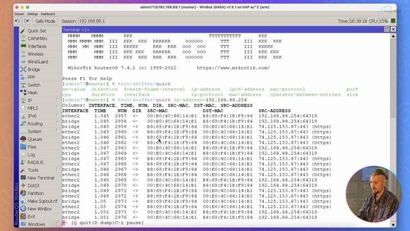
Task: Click the green status indicator in toolbar
Action: 393,21
